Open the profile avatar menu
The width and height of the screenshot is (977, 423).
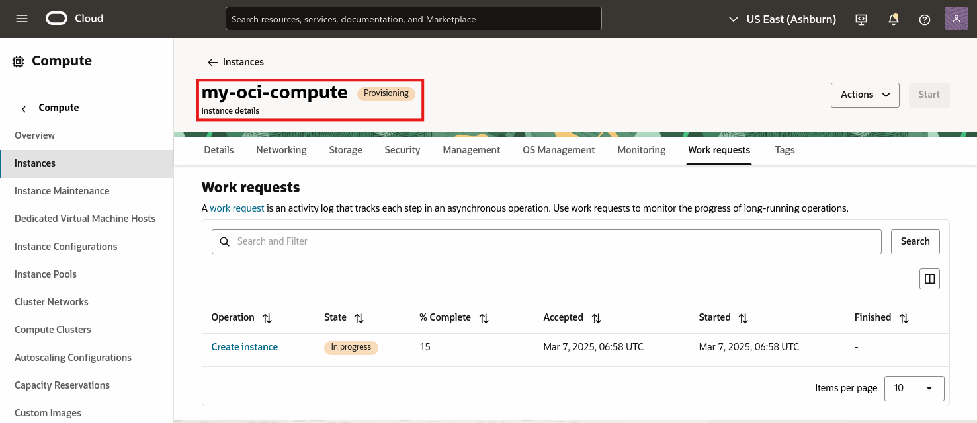point(956,19)
